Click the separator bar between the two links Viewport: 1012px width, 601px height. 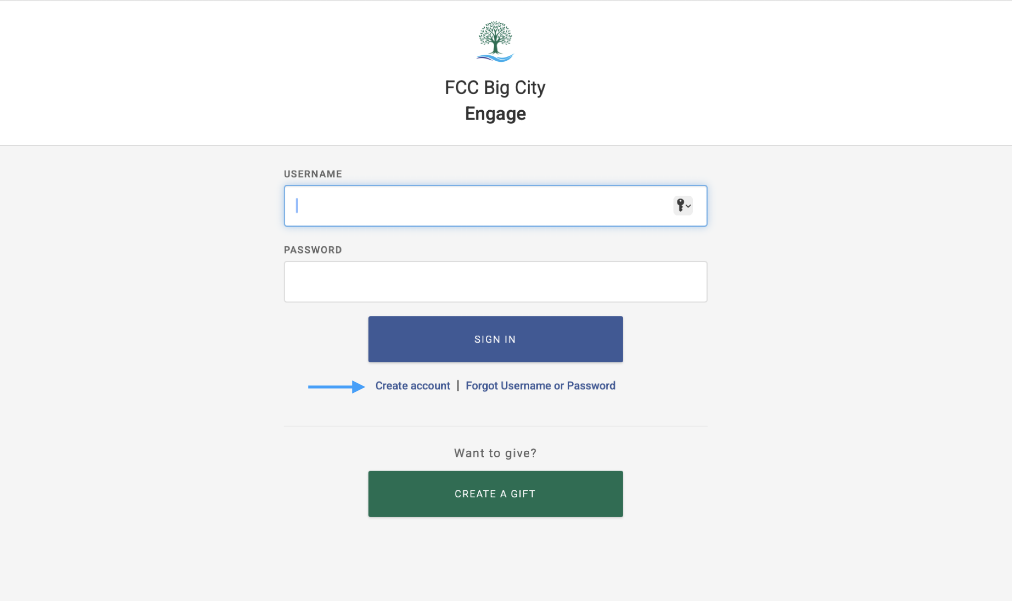pos(458,386)
